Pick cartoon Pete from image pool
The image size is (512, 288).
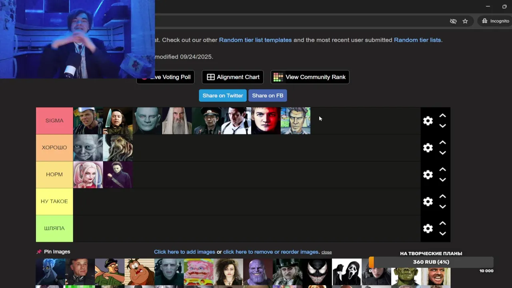click(139, 272)
